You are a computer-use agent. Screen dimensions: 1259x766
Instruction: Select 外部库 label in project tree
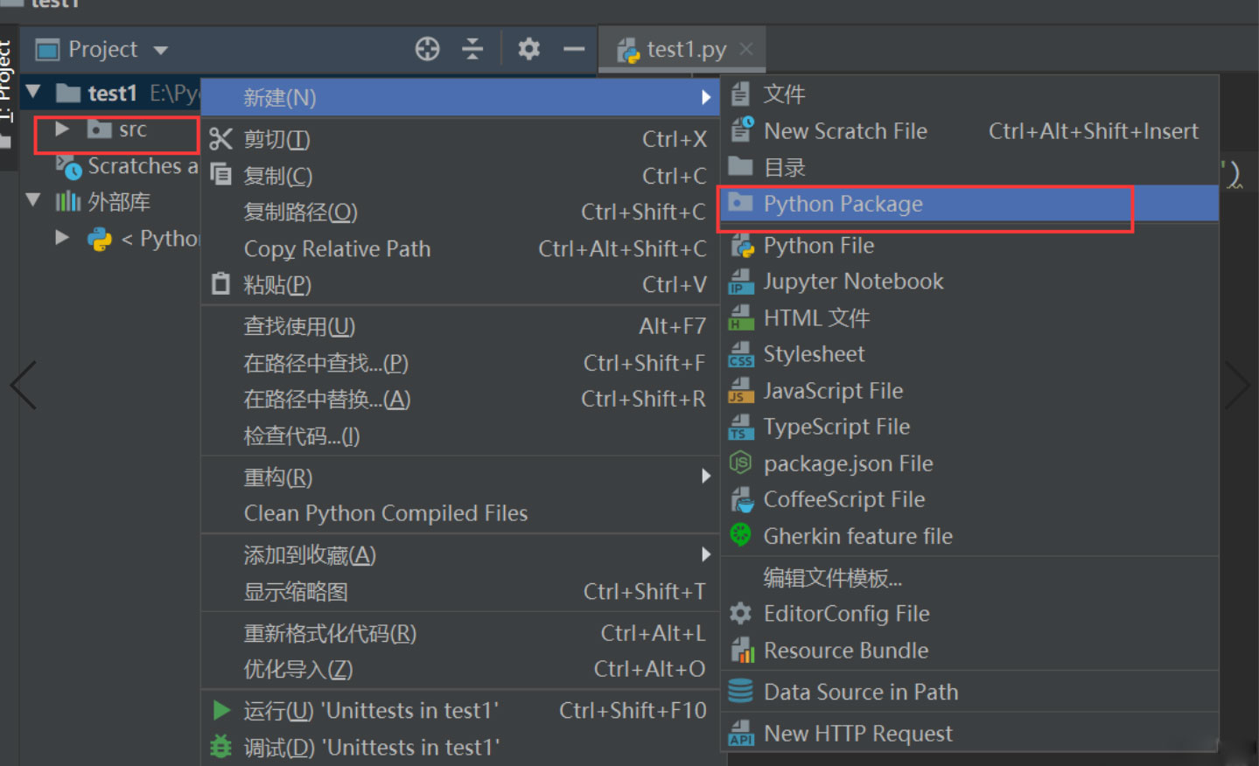[119, 202]
